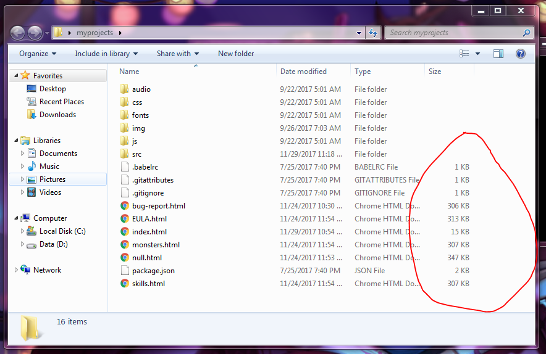
Task: Click address bar folder icon
Action: tap(59, 33)
